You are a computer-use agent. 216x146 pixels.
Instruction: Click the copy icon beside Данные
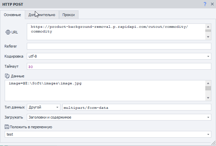7,76
